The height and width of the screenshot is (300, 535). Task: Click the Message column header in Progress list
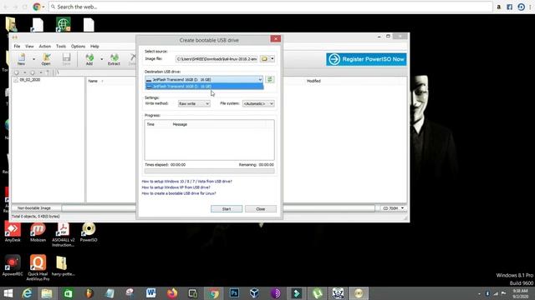coord(180,124)
